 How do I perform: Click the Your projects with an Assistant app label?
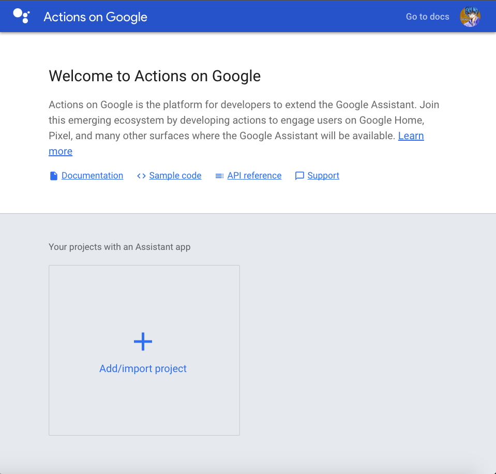tap(119, 247)
